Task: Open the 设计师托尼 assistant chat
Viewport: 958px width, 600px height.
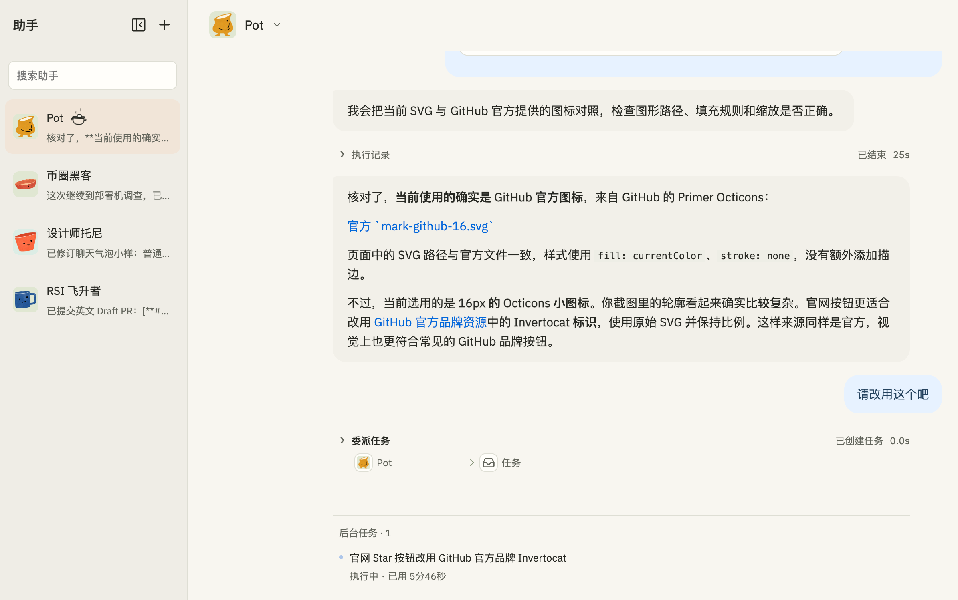Action: 93,242
